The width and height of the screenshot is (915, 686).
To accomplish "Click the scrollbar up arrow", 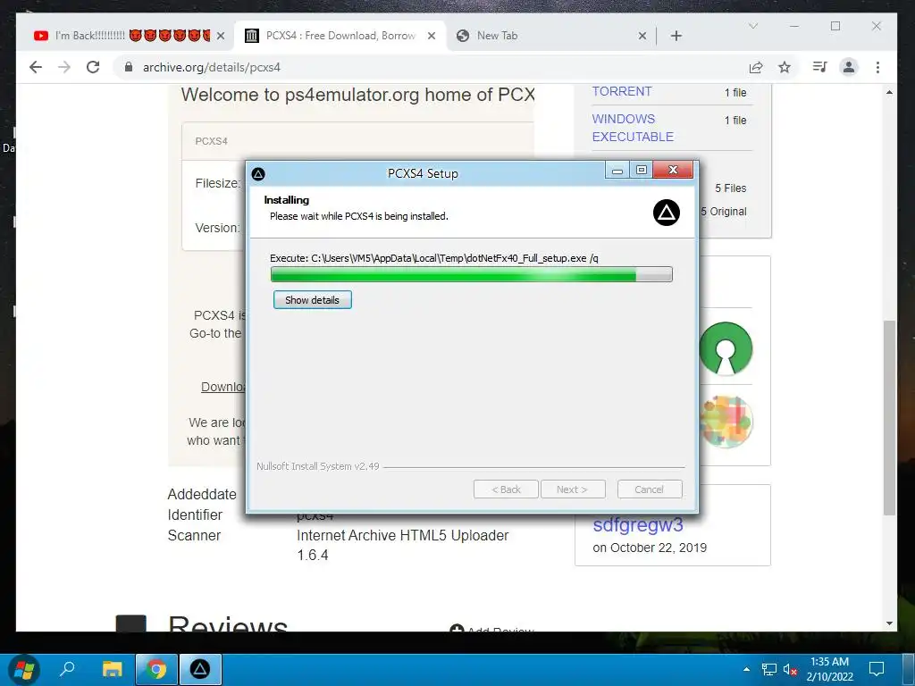I will [889, 92].
